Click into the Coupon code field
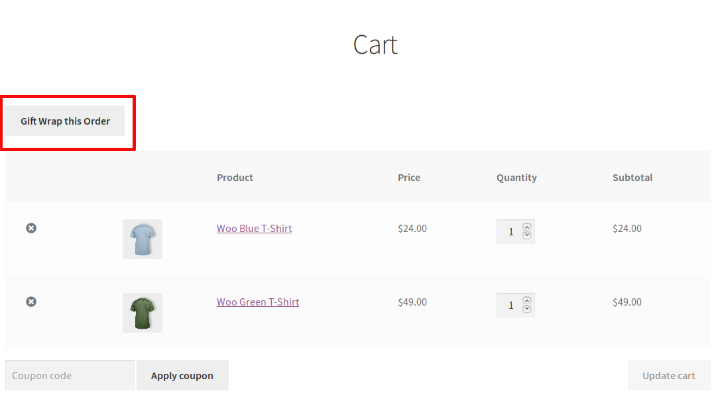 (x=70, y=375)
